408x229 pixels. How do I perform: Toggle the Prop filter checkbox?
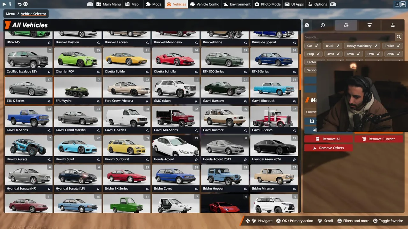(314, 54)
